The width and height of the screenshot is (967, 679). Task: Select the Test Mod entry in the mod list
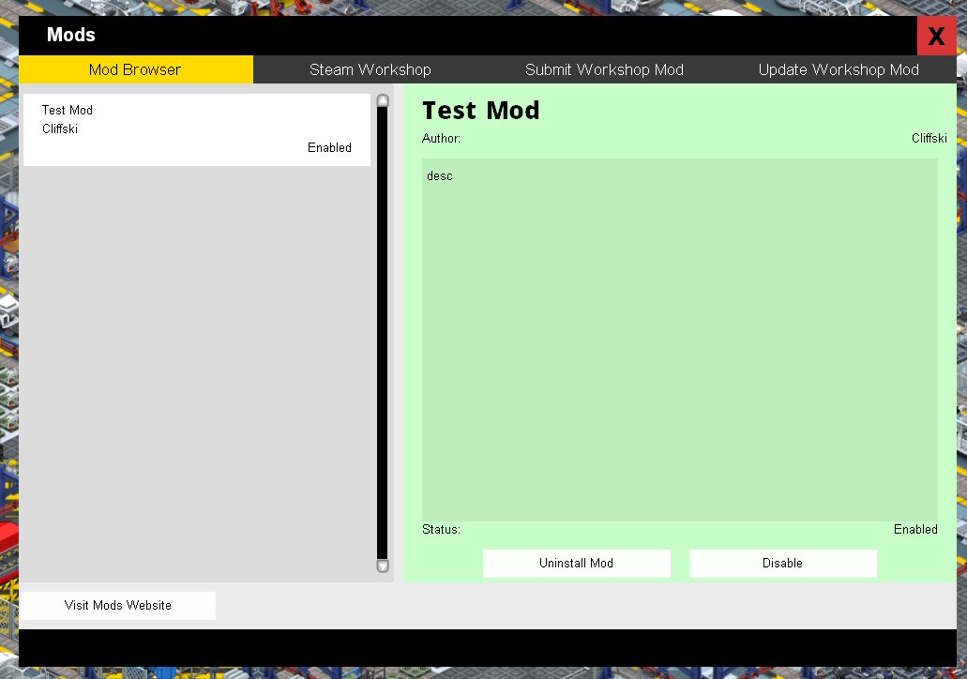tap(196, 129)
